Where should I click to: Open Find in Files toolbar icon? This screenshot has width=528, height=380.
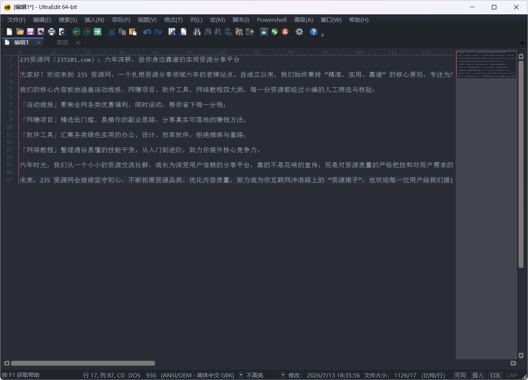[239, 32]
